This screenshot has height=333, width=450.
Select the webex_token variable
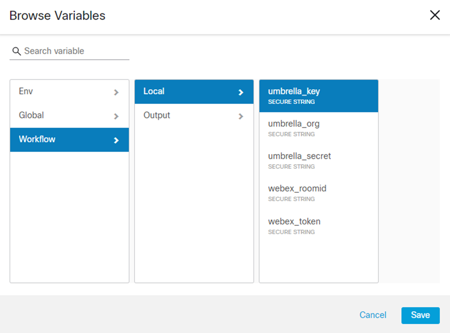(318, 226)
